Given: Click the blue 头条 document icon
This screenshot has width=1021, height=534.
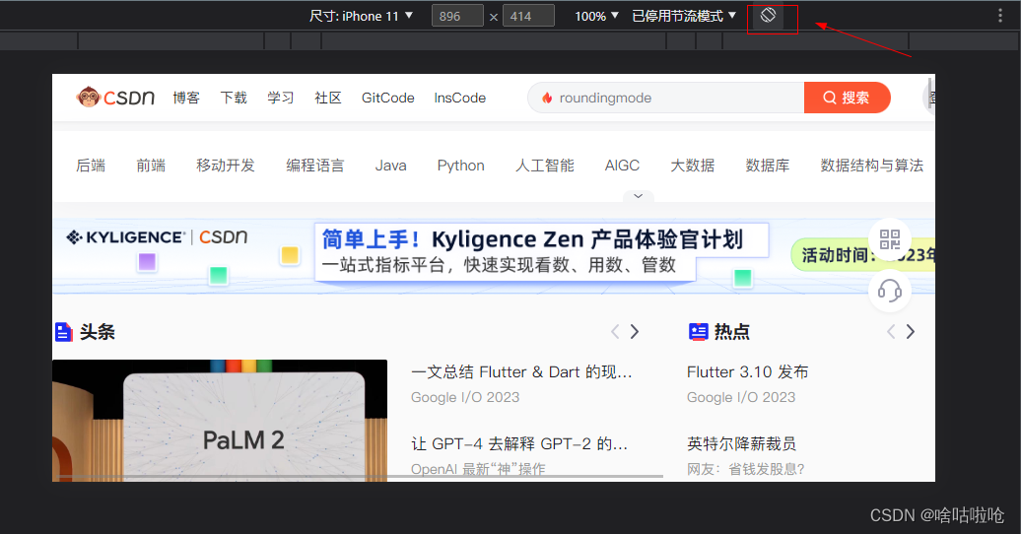Looking at the screenshot, I should tap(63, 332).
